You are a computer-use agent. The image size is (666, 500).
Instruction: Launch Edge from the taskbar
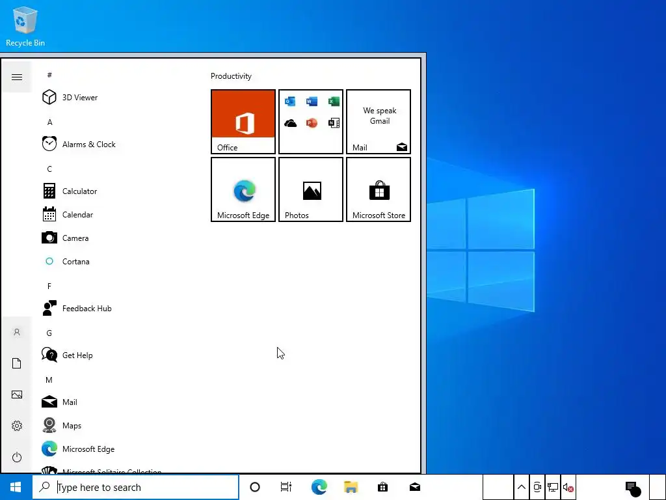tap(319, 487)
